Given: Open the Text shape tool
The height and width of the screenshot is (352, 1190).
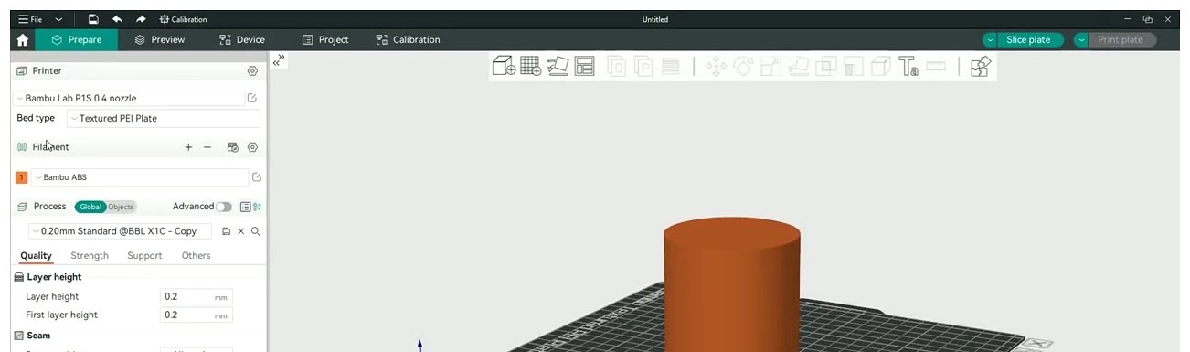Looking at the screenshot, I should [x=908, y=66].
